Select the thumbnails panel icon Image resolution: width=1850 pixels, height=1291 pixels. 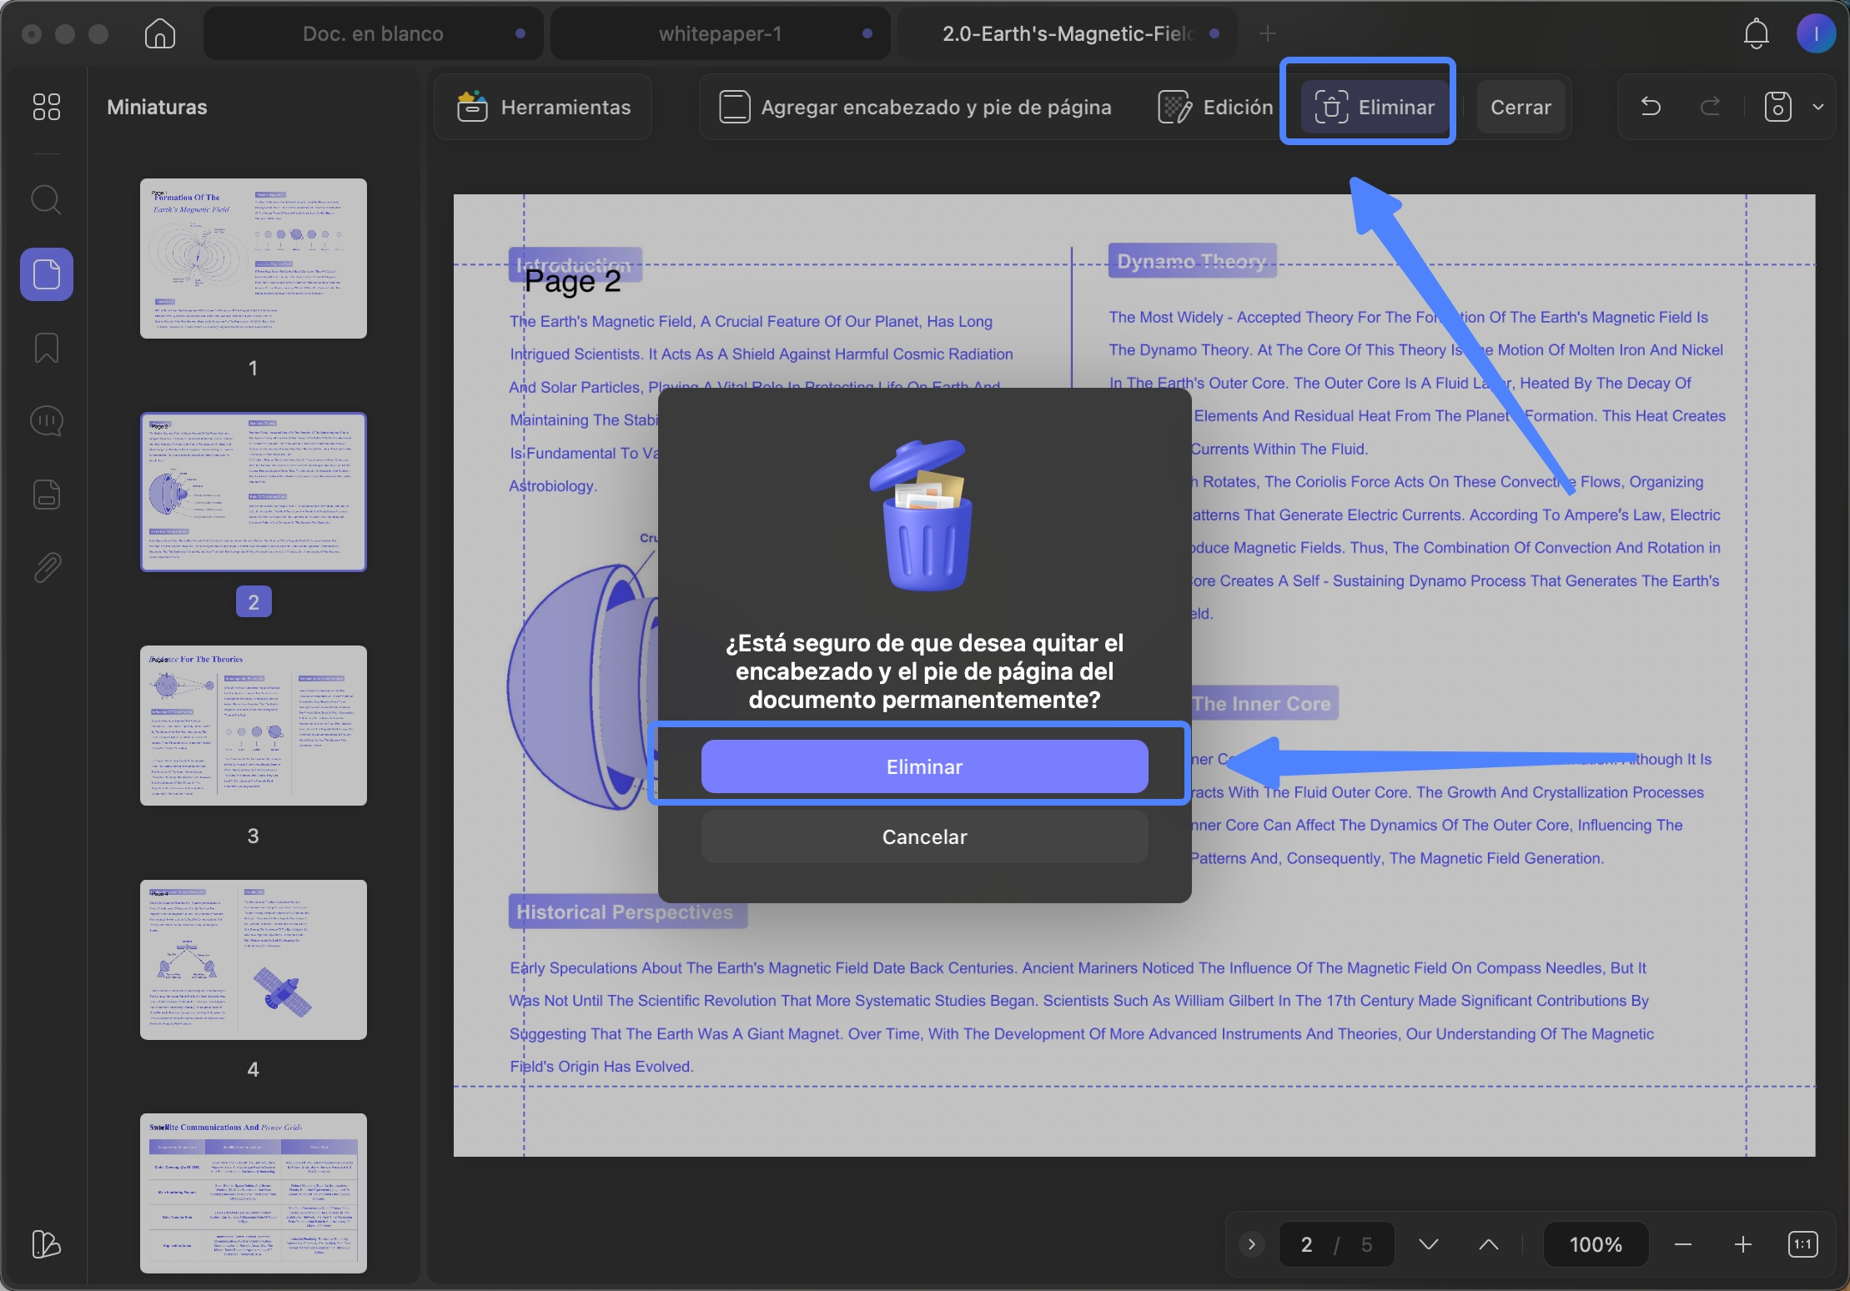(x=47, y=274)
